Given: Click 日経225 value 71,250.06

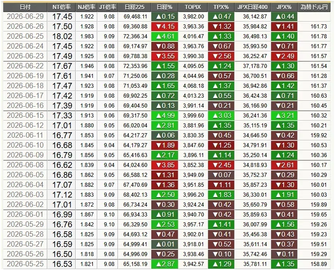Looking at the screenshot, I should coord(135,76).
